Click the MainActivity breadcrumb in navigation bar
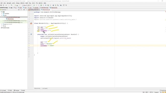This screenshot has width=166, height=93. pos(53,7)
